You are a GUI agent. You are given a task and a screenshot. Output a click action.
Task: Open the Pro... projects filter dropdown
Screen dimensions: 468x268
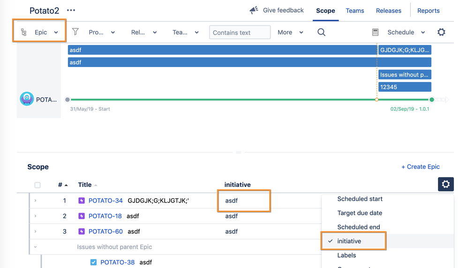click(102, 32)
